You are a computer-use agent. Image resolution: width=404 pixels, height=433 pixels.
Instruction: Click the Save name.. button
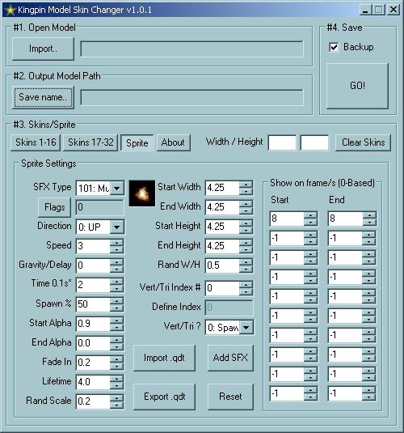point(43,97)
